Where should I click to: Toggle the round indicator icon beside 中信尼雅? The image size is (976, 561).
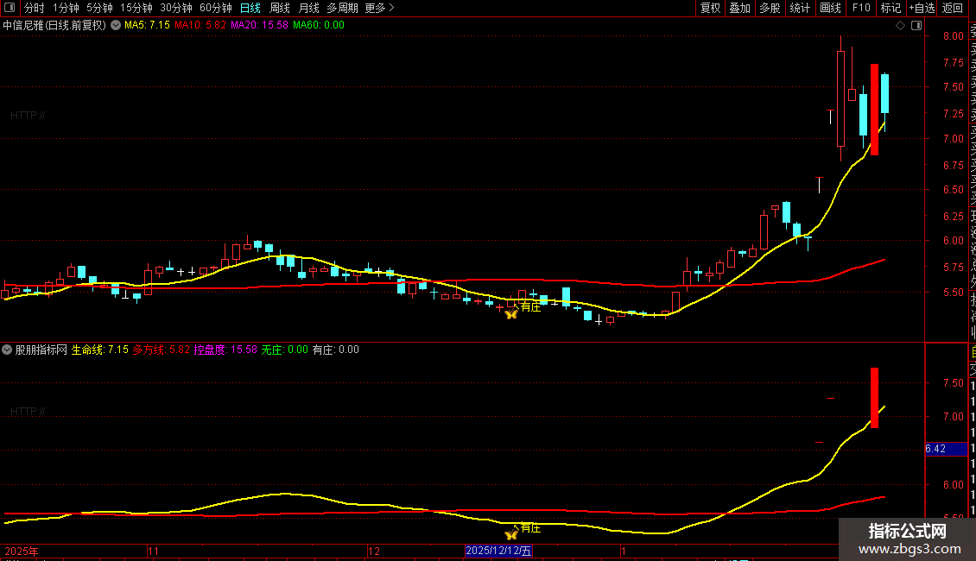tap(116, 26)
